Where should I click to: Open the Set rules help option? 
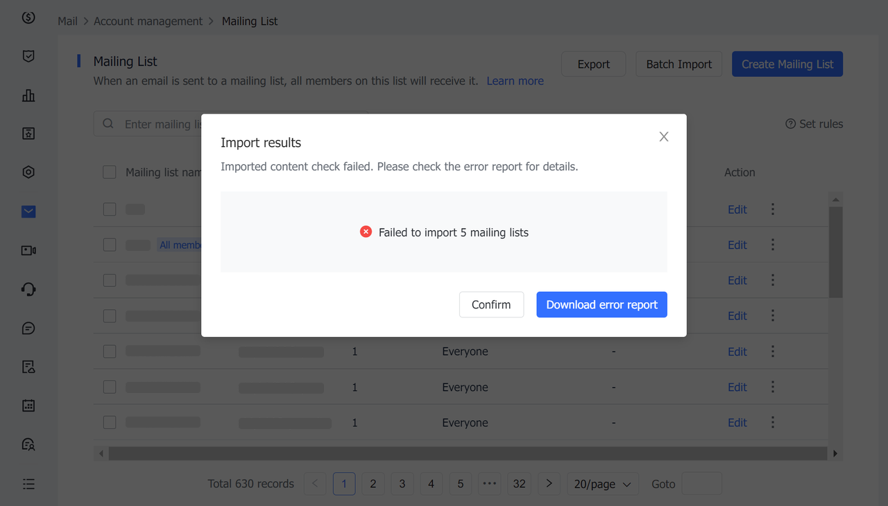click(814, 123)
